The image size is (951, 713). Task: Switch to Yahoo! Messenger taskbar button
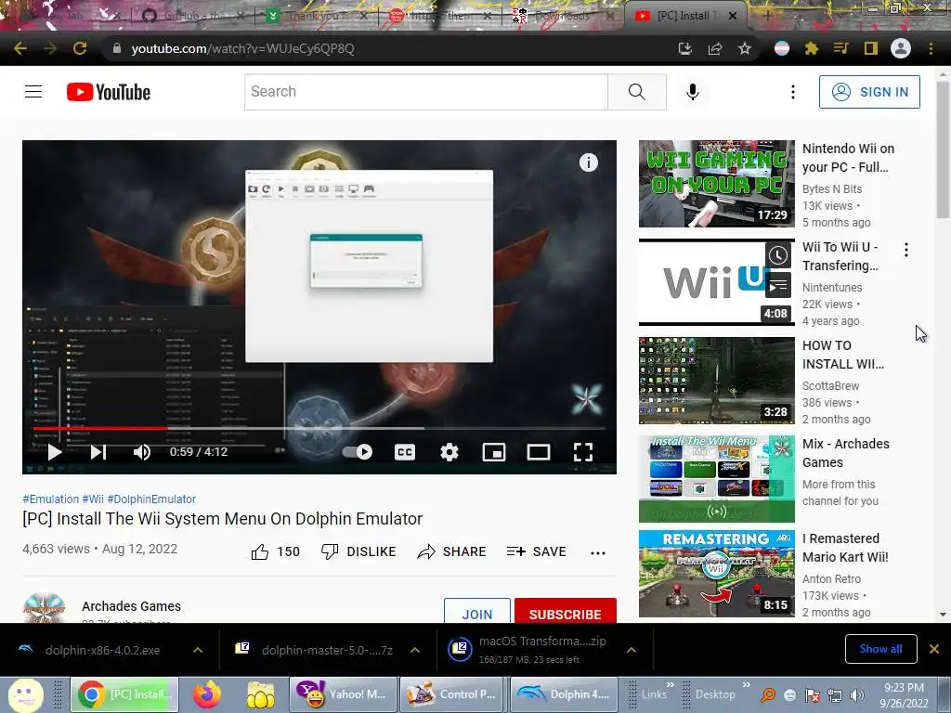pyautogui.click(x=344, y=694)
